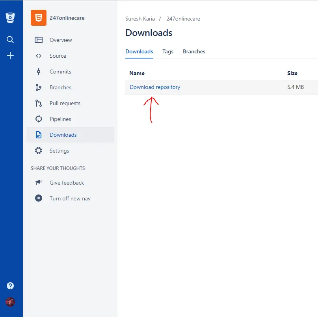318x317 pixels.
Task: Open Overview in sidebar
Action: click(x=61, y=40)
